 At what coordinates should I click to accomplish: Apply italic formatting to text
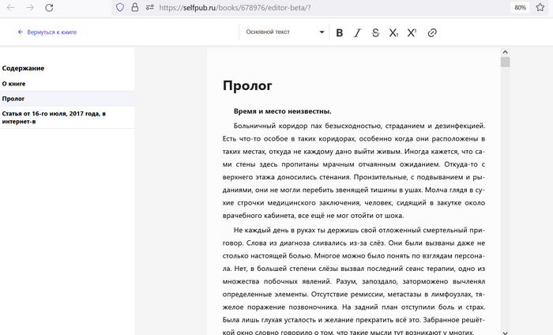tap(357, 32)
